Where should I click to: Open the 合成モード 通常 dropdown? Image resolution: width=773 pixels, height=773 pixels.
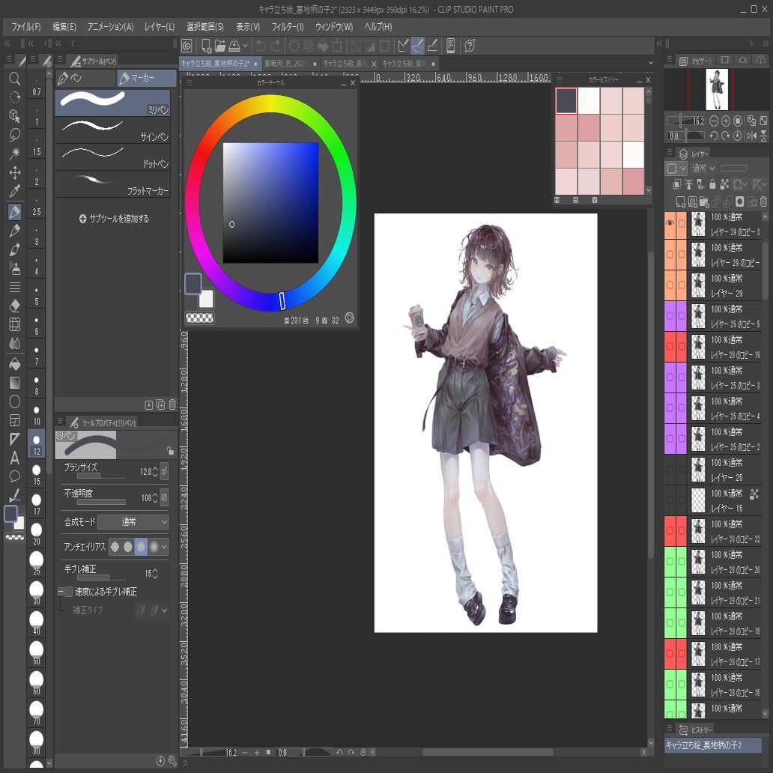pyautogui.click(x=133, y=521)
